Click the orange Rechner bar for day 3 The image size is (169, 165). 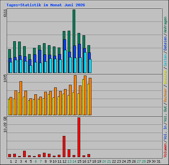pos(21,98)
